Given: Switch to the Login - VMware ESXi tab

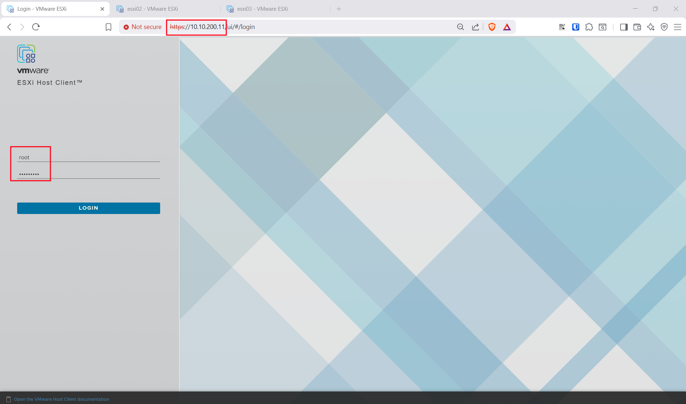Looking at the screenshot, I should click(x=55, y=9).
